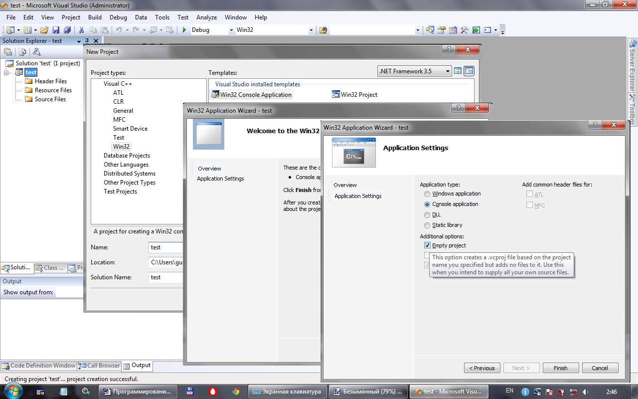
Task: Open the Object Browser toolbar icon
Action: coord(453,30)
